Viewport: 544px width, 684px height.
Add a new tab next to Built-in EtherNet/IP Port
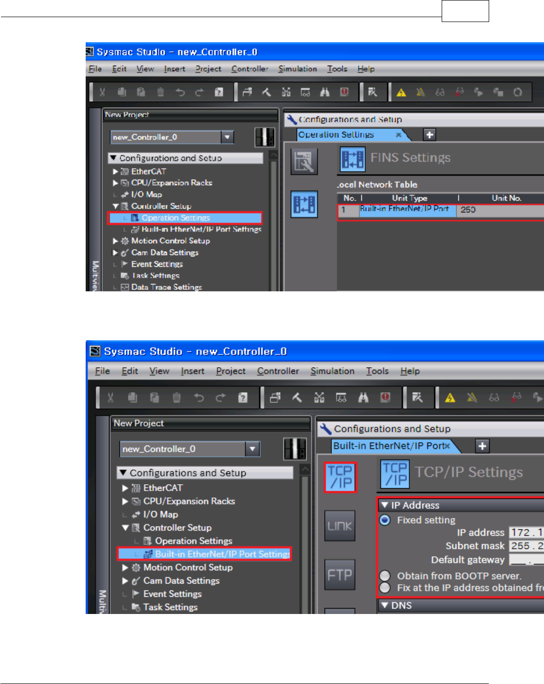tap(482, 446)
